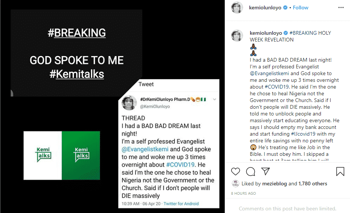This screenshot has width=350, height=213.
Task: Click the small liker avatar near likes
Action: (235, 183)
